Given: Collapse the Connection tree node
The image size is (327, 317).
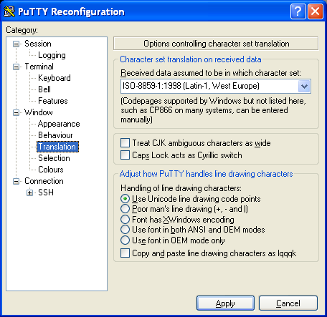Looking at the screenshot, I should pyautogui.click(x=16, y=181).
